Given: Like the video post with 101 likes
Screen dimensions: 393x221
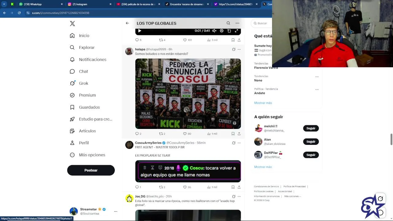Looking at the screenshot, I should 187,40.
